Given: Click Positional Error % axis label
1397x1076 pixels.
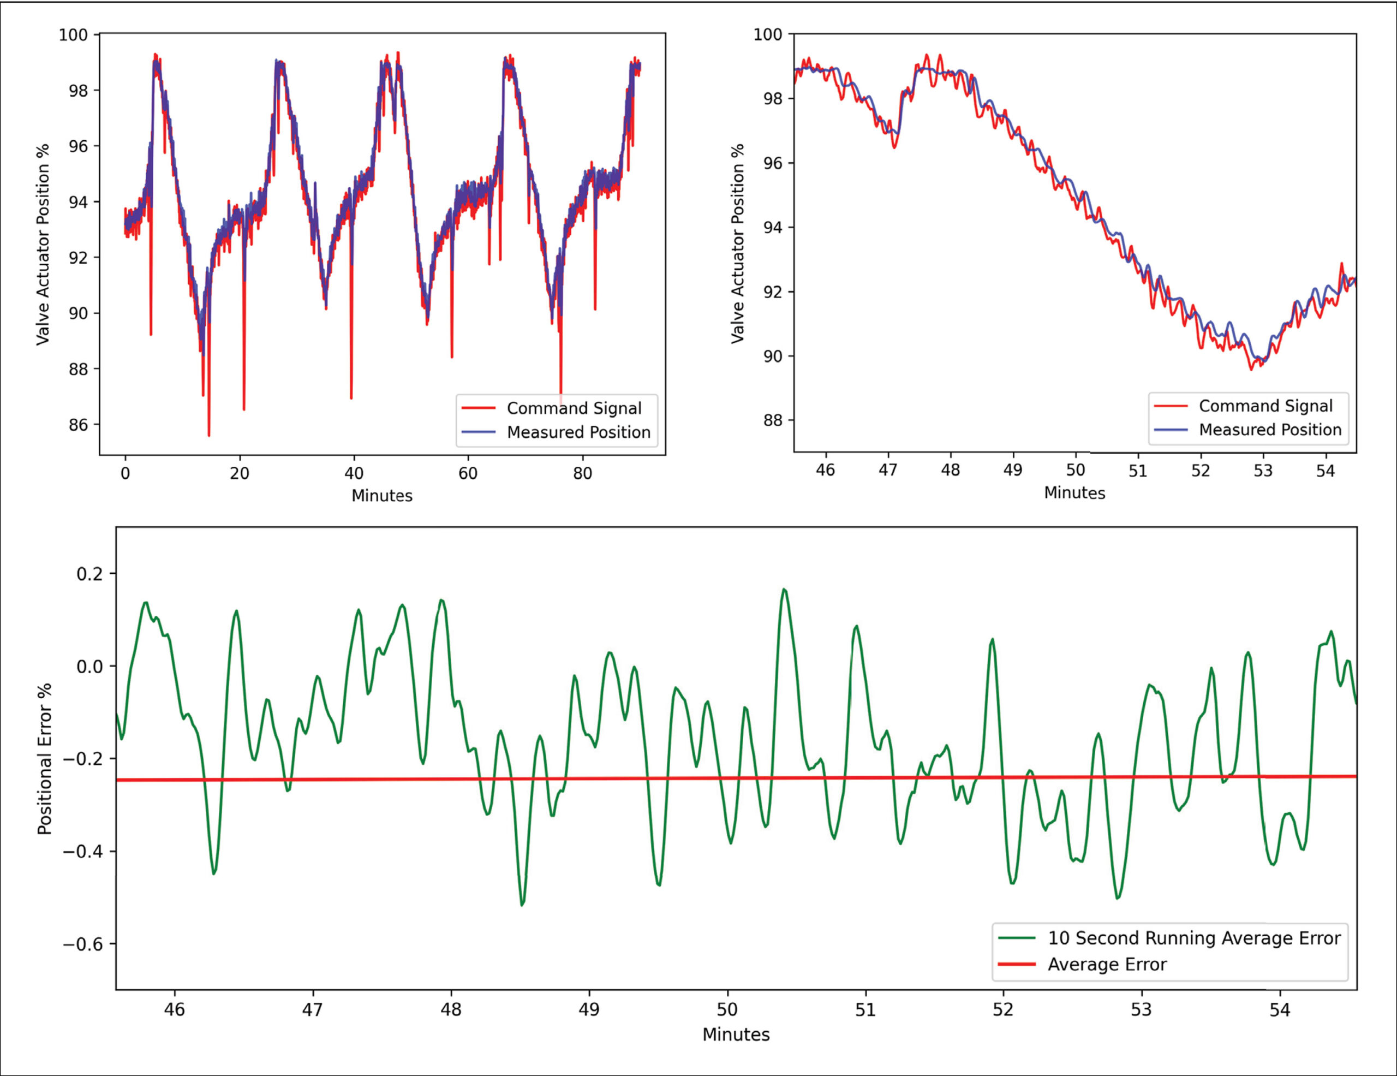Looking at the screenshot, I should [x=44, y=759].
